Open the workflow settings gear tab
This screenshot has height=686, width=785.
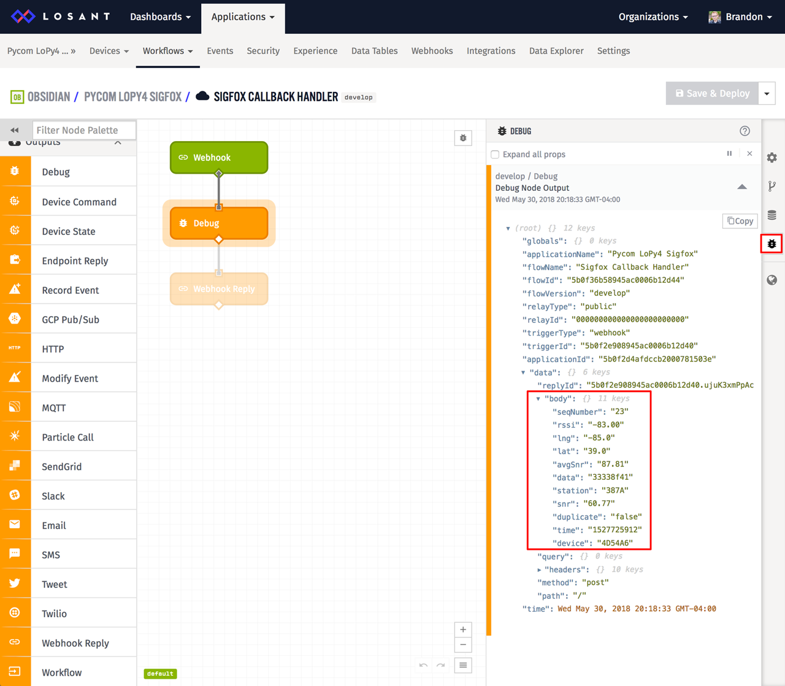click(x=772, y=158)
